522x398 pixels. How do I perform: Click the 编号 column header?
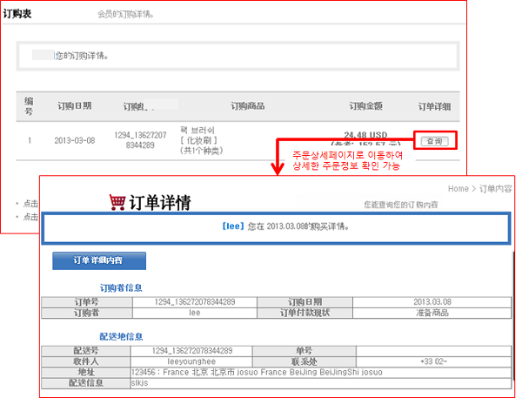[29, 106]
